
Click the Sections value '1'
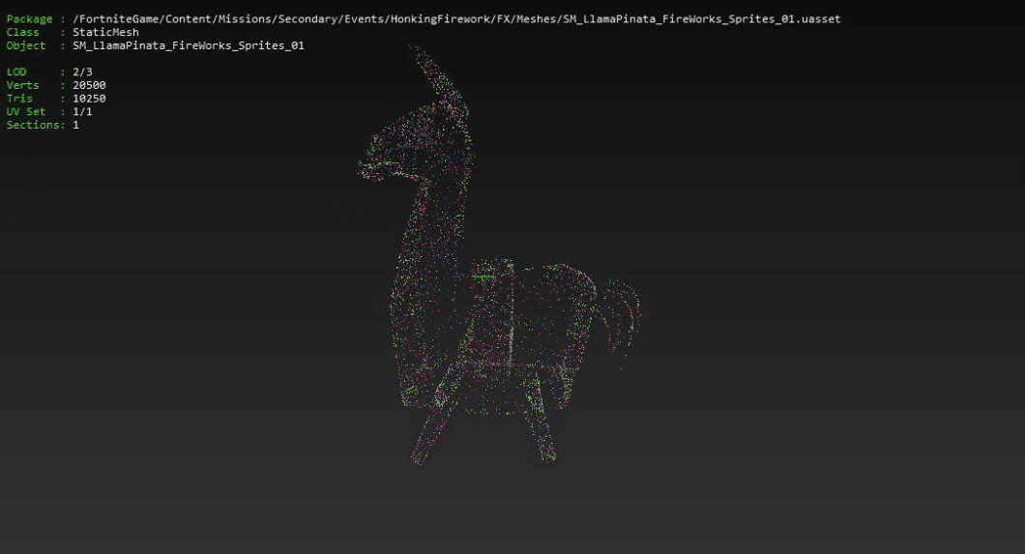coord(75,125)
